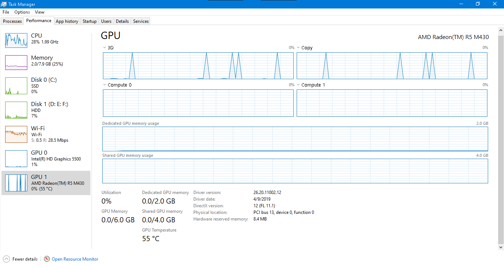Switch to the App history tab
This screenshot has height=268, width=504.
67,21
